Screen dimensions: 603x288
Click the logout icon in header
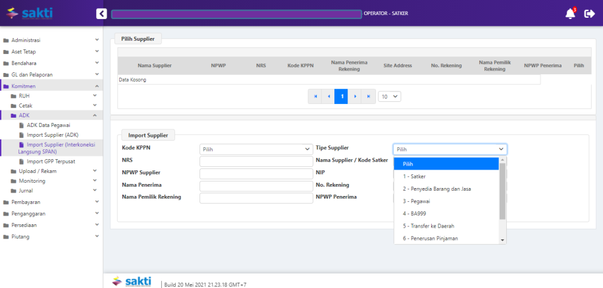589,13
